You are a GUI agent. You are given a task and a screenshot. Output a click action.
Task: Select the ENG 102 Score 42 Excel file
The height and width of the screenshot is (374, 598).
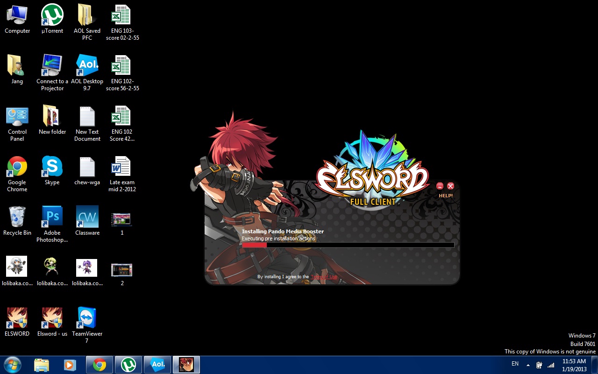(122, 123)
